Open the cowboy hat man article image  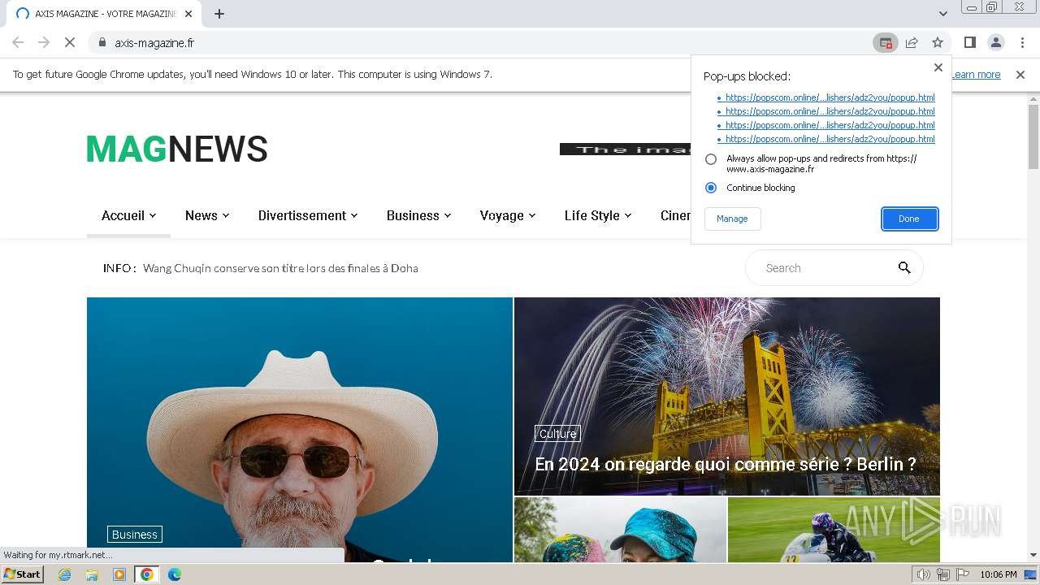[300, 430]
